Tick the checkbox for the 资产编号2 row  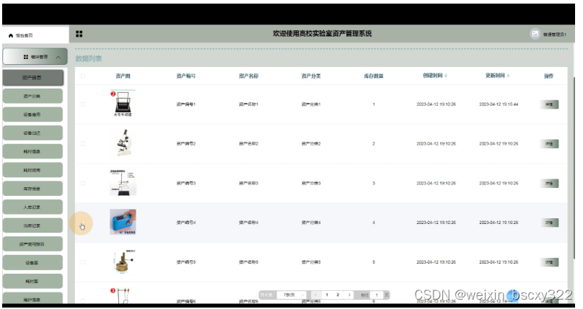pyautogui.click(x=83, y=143)
